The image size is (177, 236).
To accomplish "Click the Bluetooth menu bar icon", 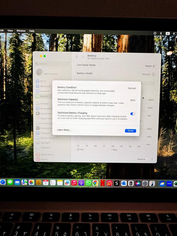I will [x=161, y=33].
